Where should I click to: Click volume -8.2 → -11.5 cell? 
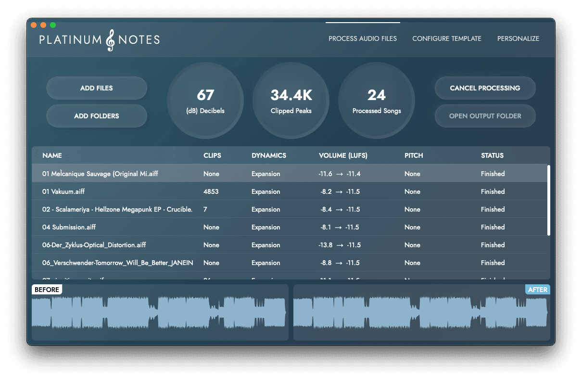click(340, 191)
